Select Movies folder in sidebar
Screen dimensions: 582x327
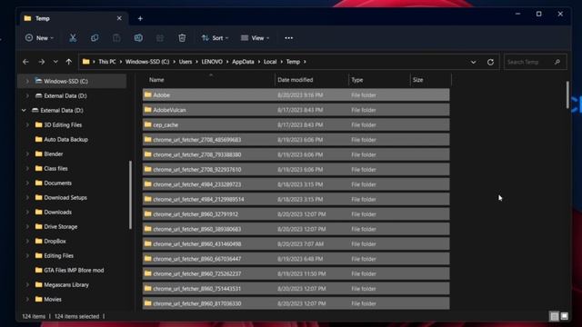(53, 299)
